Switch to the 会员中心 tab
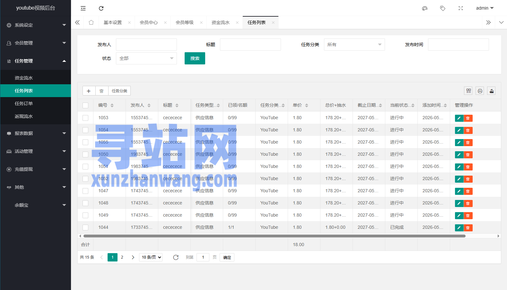This screenshot has width=507, height=290. [149, 22]
